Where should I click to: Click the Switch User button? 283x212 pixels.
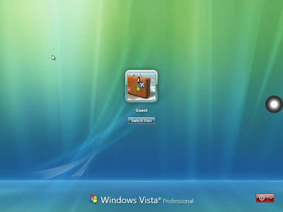141,121
